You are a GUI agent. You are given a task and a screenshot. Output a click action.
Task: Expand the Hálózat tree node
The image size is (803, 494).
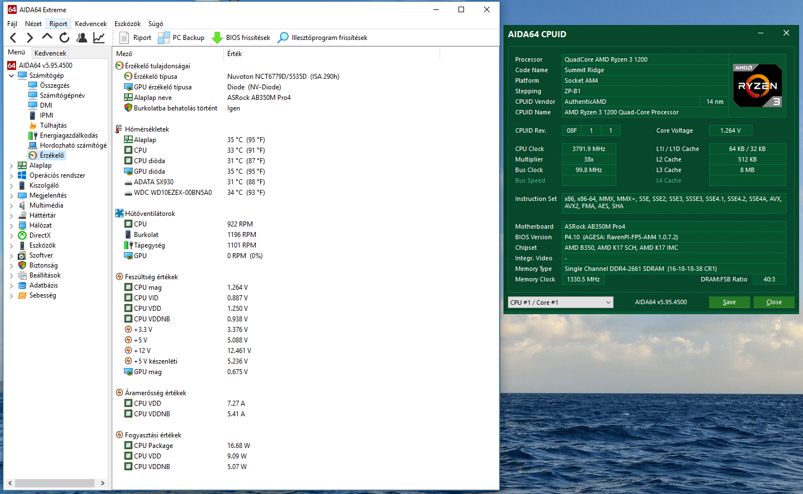click(11, 225)
